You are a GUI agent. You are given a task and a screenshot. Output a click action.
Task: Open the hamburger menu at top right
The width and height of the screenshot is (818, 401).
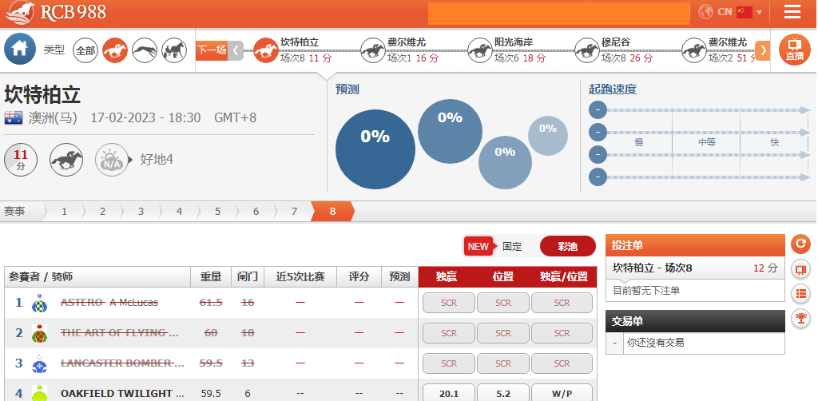click(x=792, y=12)
